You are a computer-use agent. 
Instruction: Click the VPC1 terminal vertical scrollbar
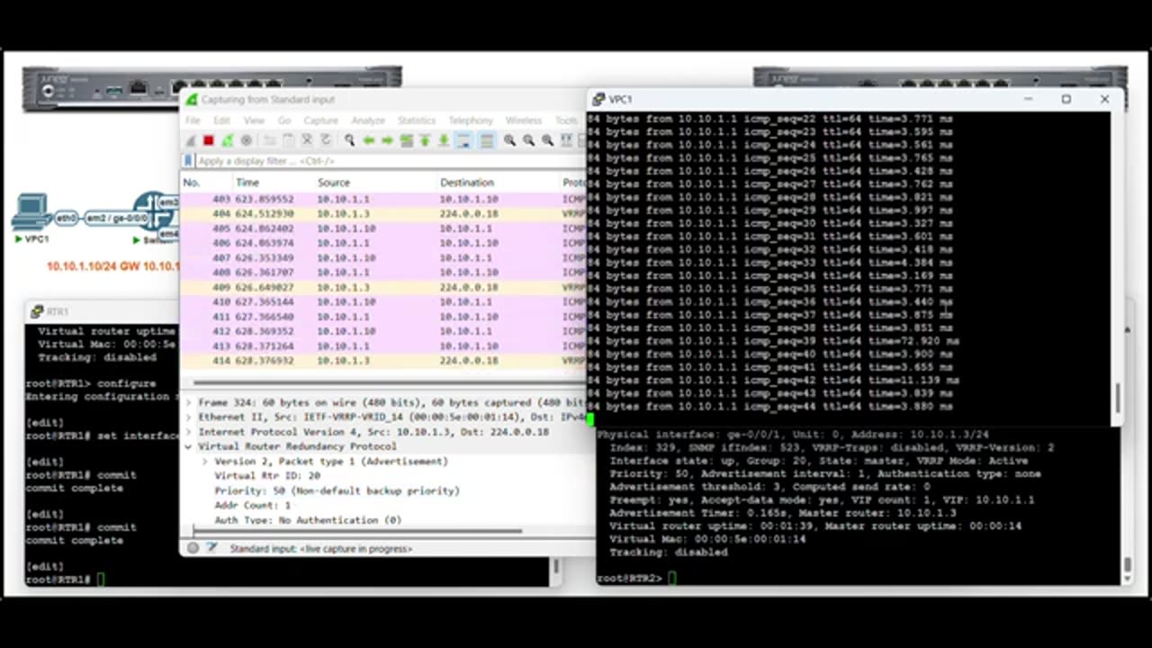(1118, 396)
